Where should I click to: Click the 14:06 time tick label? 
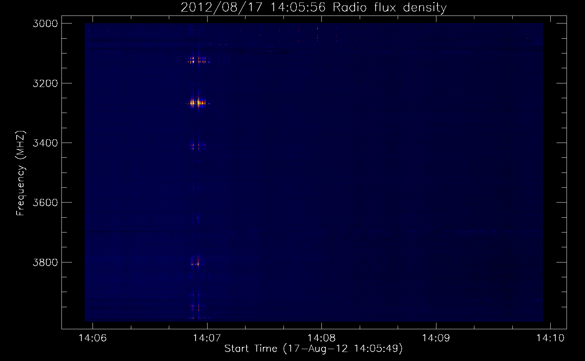click(93, 338)
